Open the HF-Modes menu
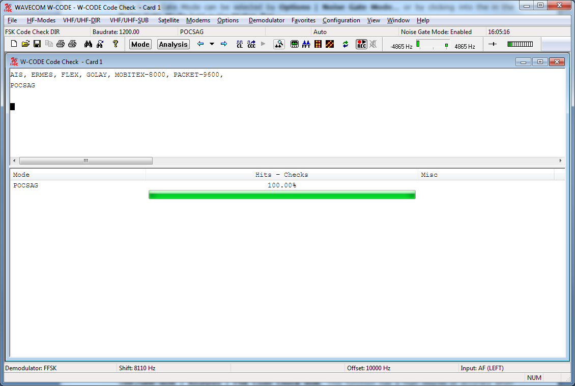The image size is (575, 386). pyautogui.click(x=41, y=20)
